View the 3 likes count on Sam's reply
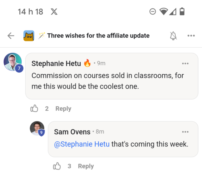This screenshot has height=177, width=202. (x=69, y=166)
